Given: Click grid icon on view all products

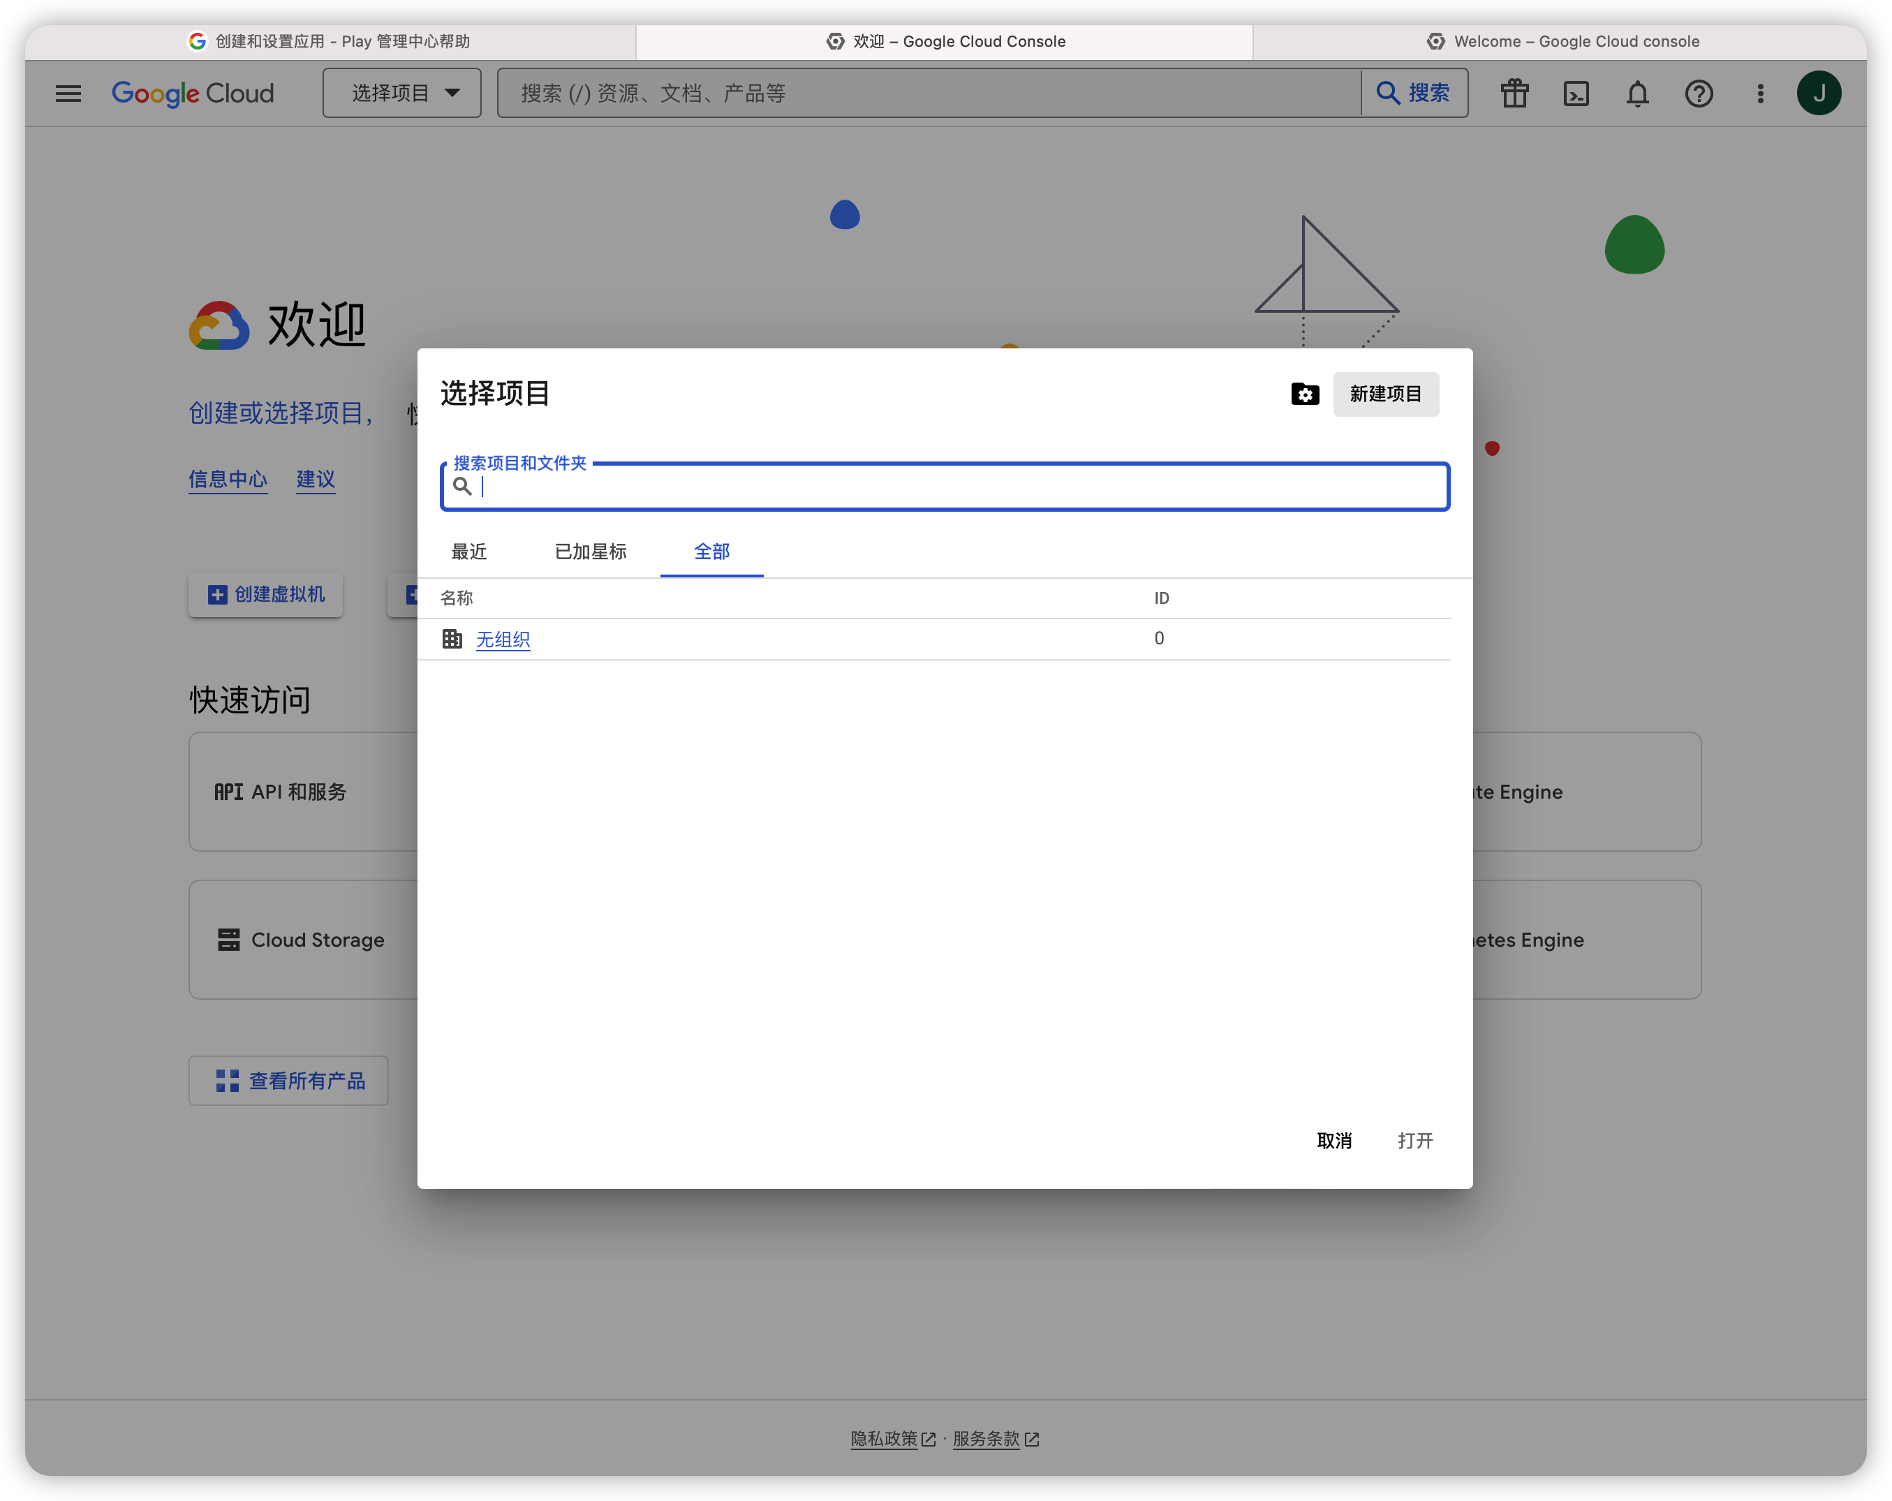Looking at the screenshot, I should [228, 1081].
